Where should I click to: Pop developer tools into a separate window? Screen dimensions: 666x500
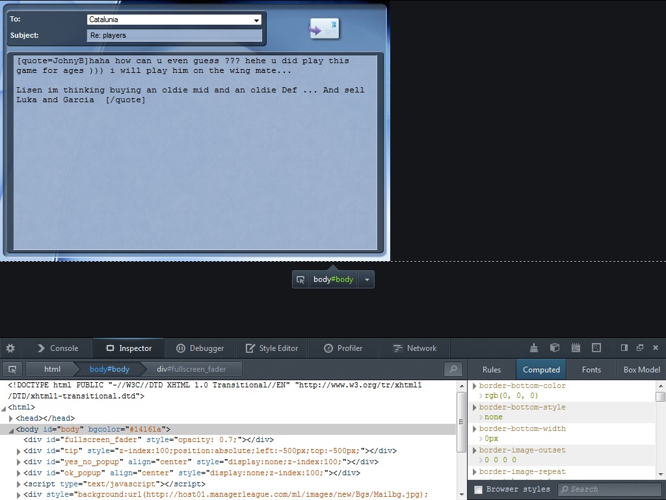tap(640, 348)
